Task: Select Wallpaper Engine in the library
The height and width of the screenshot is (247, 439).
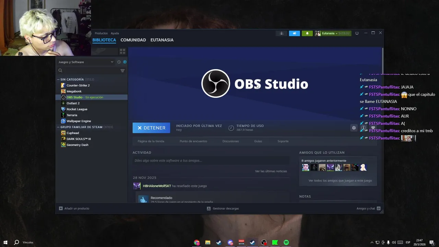Action: (x=92, y=121)
